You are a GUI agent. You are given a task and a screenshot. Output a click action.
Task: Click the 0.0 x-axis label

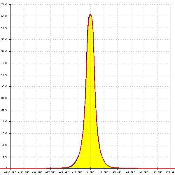(90, 172)
